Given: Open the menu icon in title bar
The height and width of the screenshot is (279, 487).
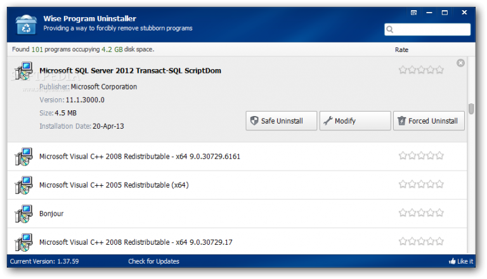Looking at the screenshot, I should (x=413, y=13).
